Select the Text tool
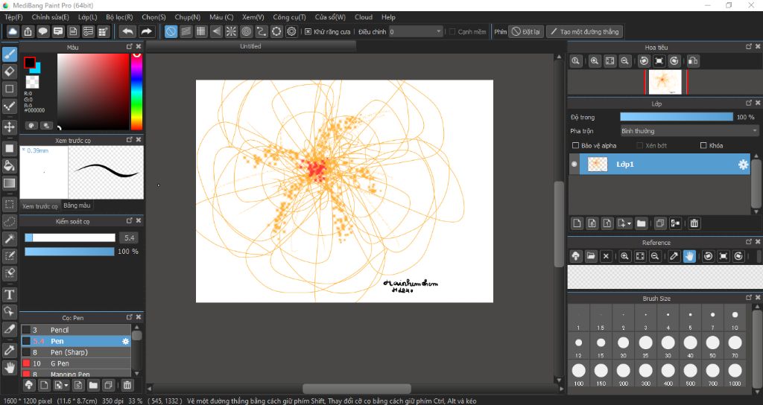 click(9, 295)
